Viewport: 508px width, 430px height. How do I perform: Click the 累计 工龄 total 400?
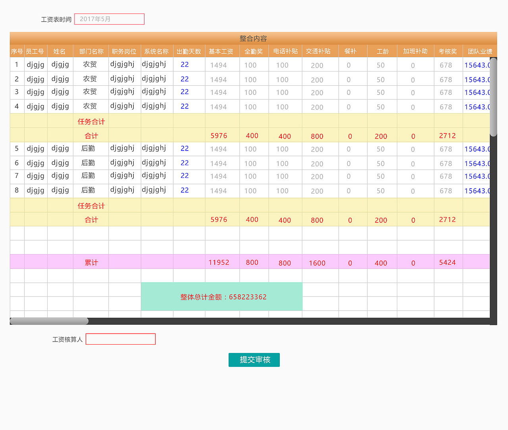click(381, 263)
